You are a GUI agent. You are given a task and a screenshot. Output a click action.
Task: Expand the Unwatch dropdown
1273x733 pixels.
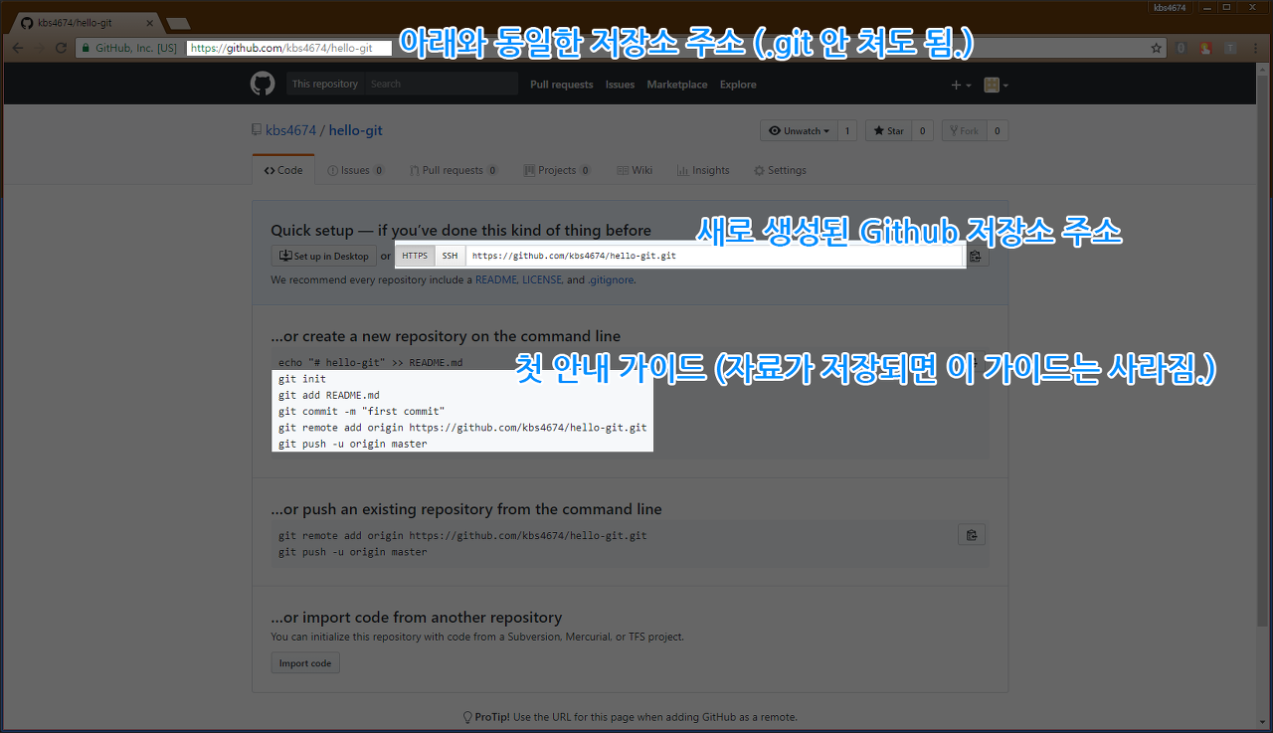tap(800, 130)
